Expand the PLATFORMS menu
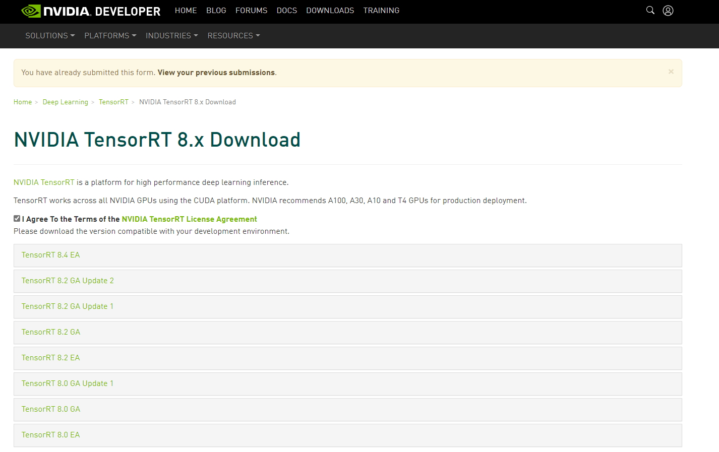Viewport: 719px width, 452px height. click(x=110, y=35)
